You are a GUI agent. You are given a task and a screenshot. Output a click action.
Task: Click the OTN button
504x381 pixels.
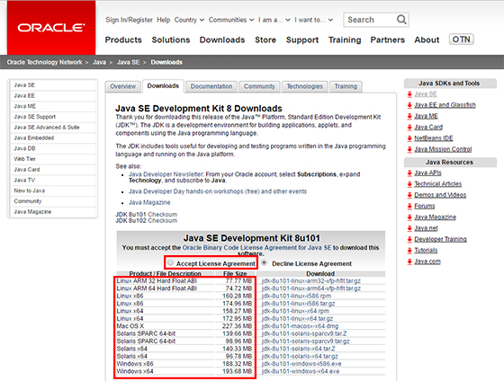click(x=461, y=40)
